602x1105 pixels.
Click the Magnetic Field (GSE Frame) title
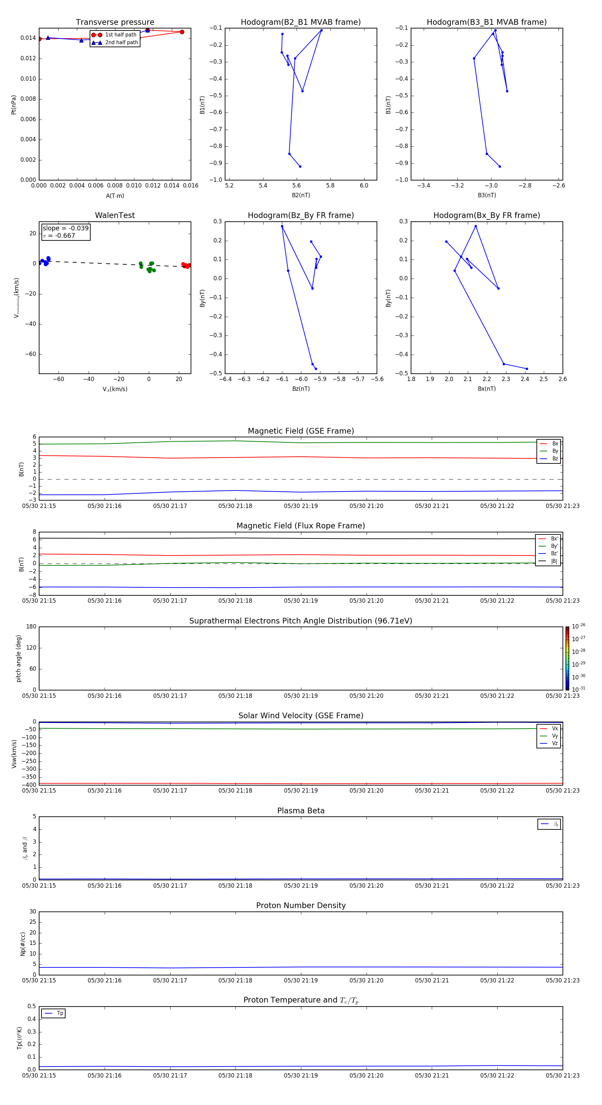pyautogui.click(x=301, y=431)
